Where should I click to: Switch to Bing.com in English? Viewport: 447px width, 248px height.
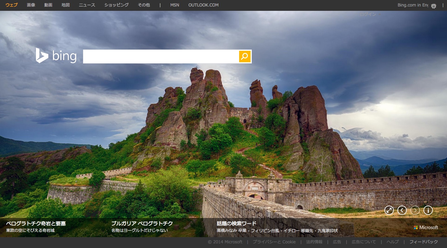[x=413, y=5]
